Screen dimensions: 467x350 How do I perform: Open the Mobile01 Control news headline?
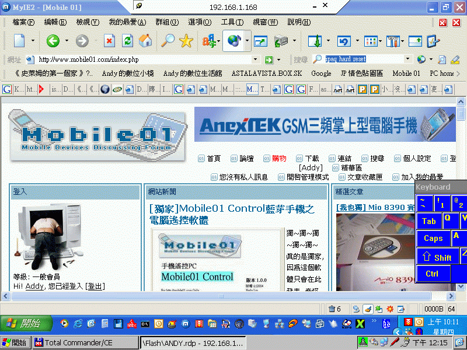point(232,214)
